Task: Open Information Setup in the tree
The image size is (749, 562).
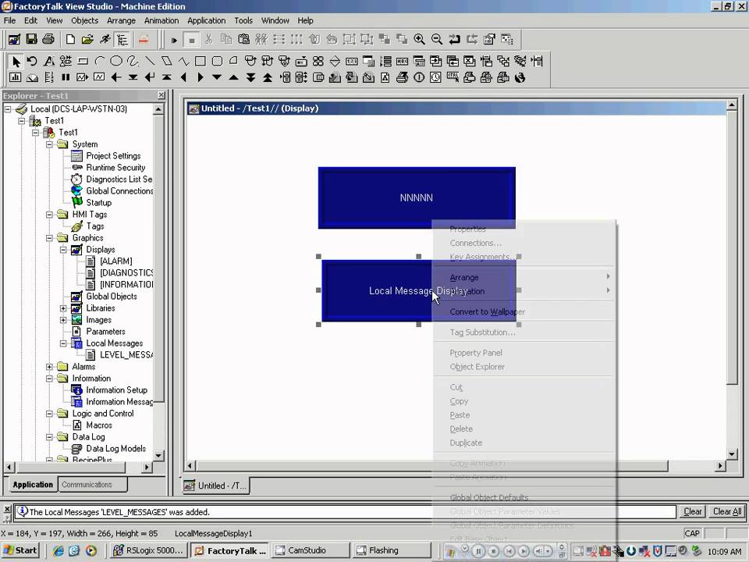Action: pyautogui.click(x=116, y=390)
